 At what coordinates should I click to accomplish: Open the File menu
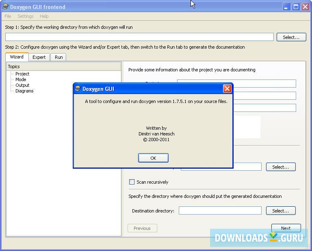pyautogui.click(x=8, y=16)
